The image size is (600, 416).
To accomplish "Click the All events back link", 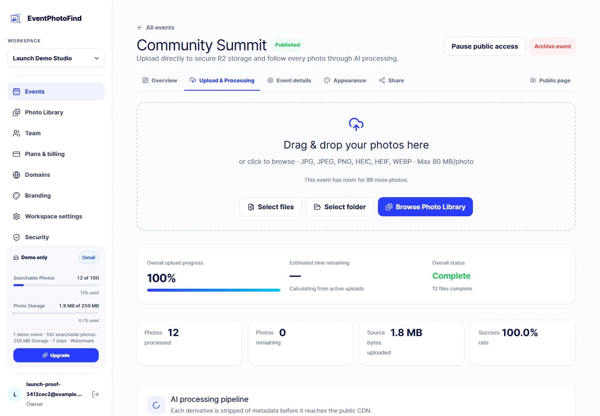I will click(x=156, y=27).
